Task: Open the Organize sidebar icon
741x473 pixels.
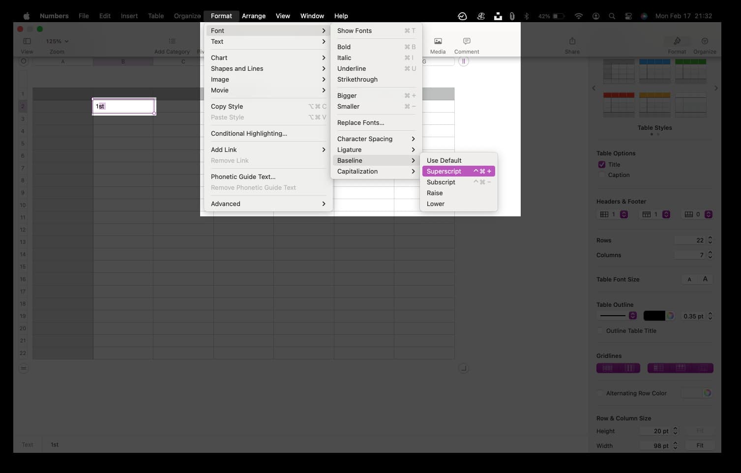Action: coord(705,41)
